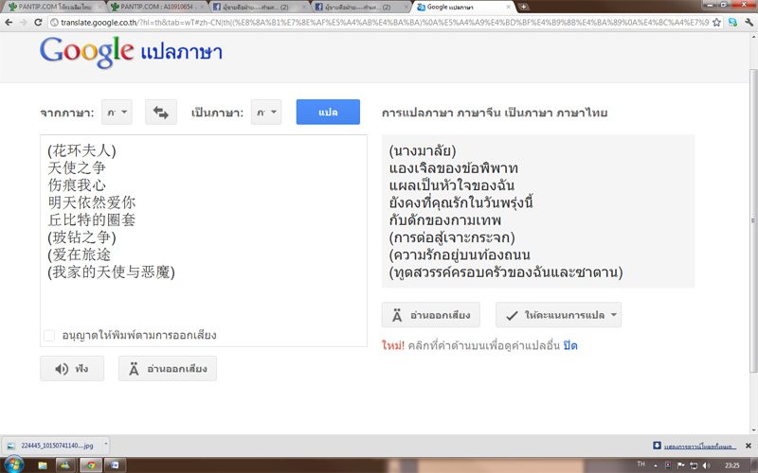758x473 pixels.
Task: Open the จากภาษา source language dropdown
Action: pyautogui.click(x=117, y=112)
